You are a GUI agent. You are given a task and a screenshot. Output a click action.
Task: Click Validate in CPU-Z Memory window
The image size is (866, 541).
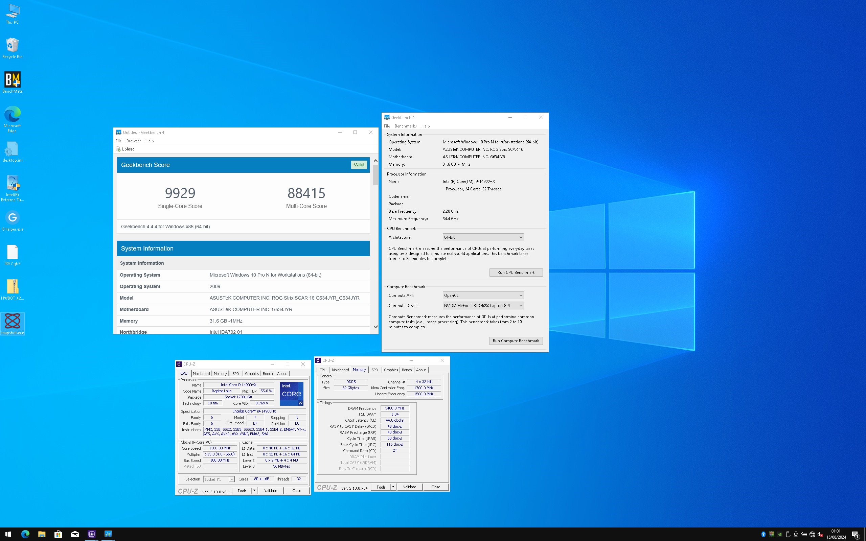coord(410,487)
